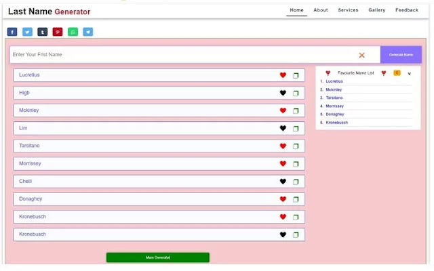Copy the name Chelli

296,182
